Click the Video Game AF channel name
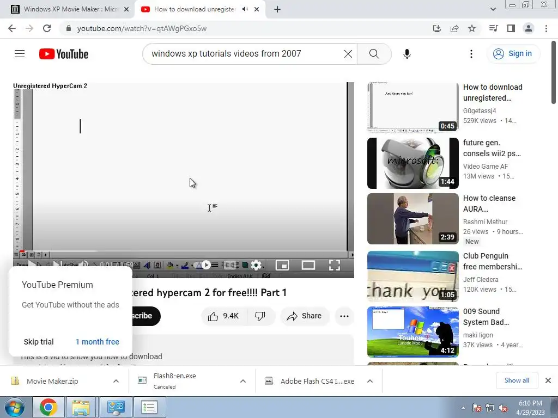 point(486,167)
